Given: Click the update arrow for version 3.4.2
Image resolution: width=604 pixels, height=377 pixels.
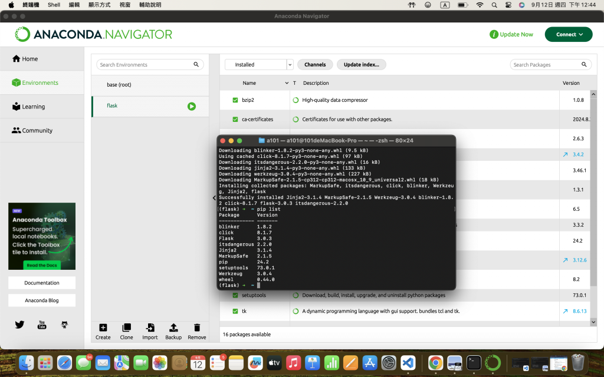Looking at the screenshot, I should pos(565,155).
